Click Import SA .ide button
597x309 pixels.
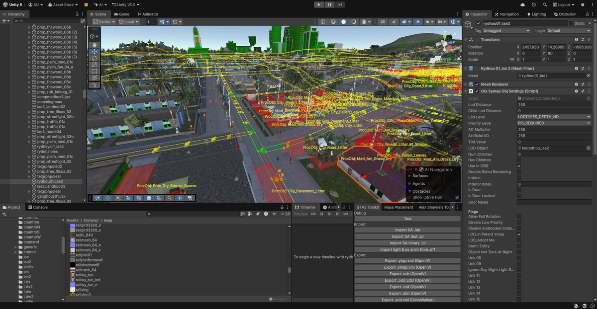point(407,230)
